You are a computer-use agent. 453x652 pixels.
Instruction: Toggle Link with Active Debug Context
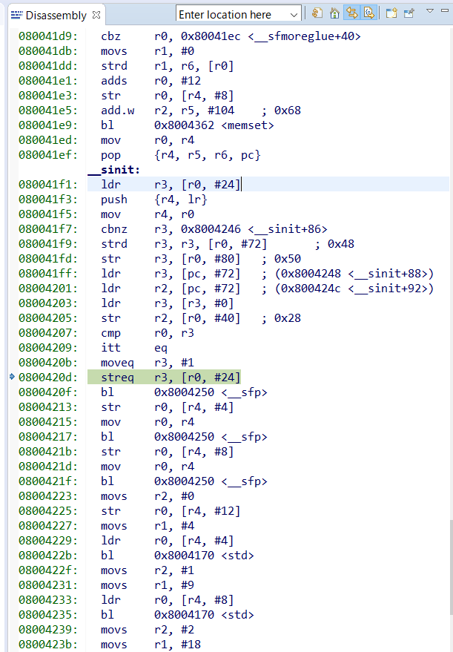coord(352,13)
